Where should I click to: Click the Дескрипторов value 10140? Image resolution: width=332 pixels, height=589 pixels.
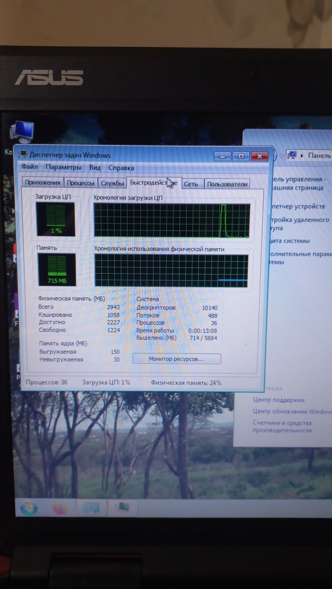pyautogui.click(x=210, y=308)
